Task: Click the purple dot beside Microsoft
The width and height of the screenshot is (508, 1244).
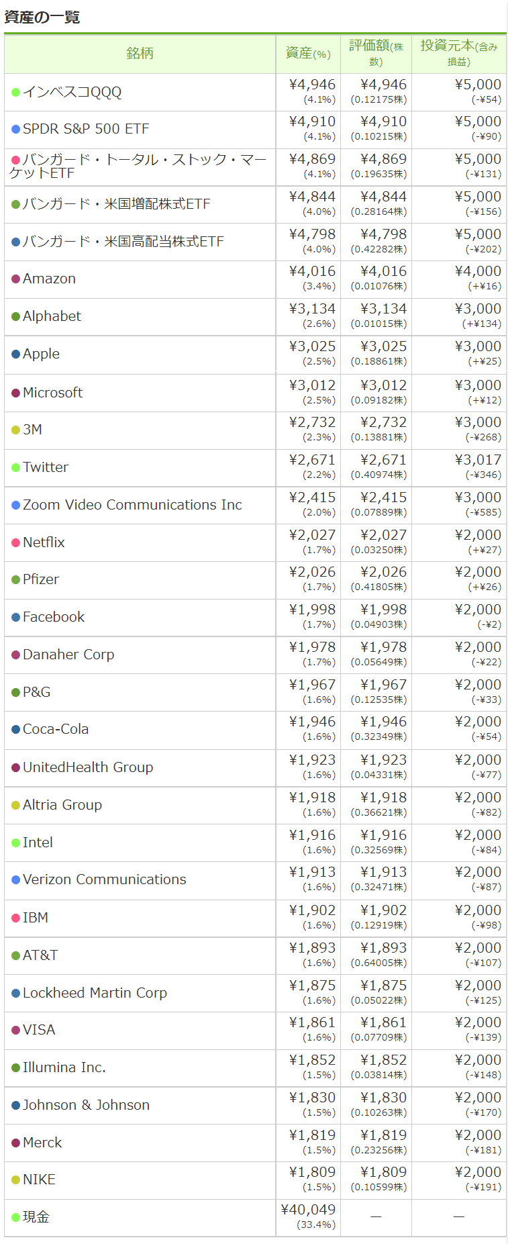Action: point(15,393)
